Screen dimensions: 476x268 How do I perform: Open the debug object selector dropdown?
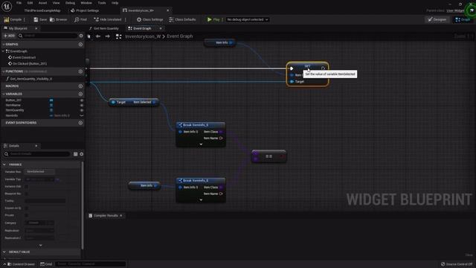[x=248, y=19]
